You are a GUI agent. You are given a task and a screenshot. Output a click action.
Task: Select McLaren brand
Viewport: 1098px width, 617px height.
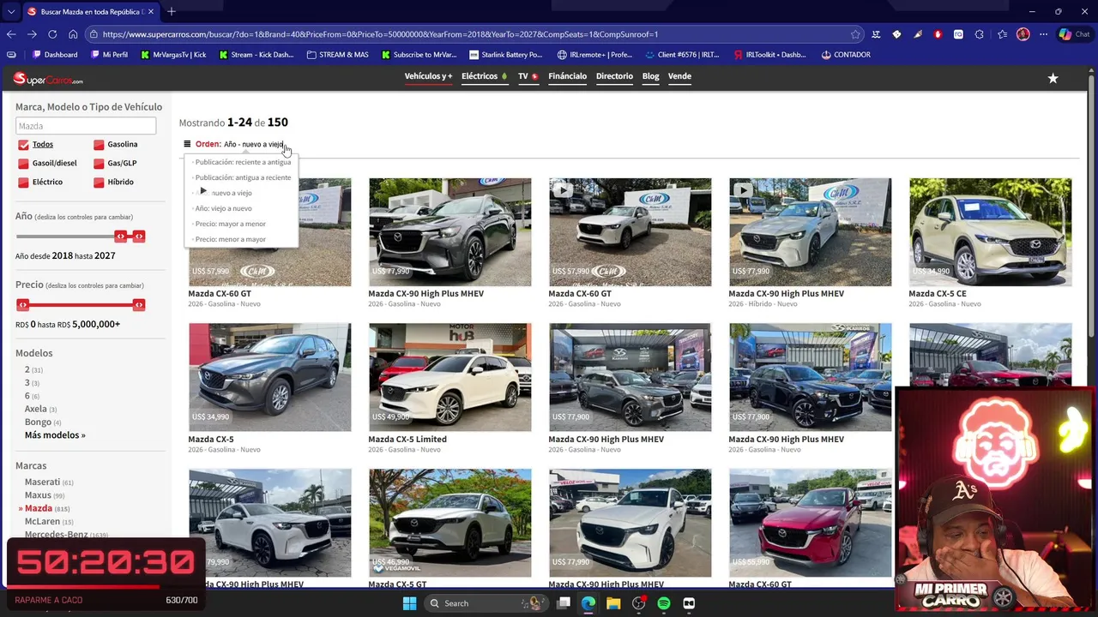43,522
